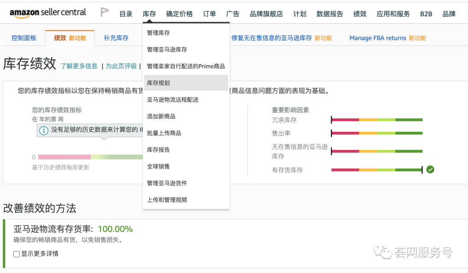Open the 了解更多信息 link

tap(79, 66)
